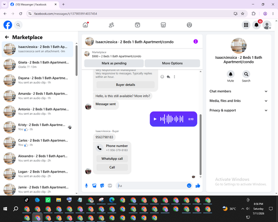Open TikTok from the taskbar
The image size is (278, 222).
pos(27,200)
